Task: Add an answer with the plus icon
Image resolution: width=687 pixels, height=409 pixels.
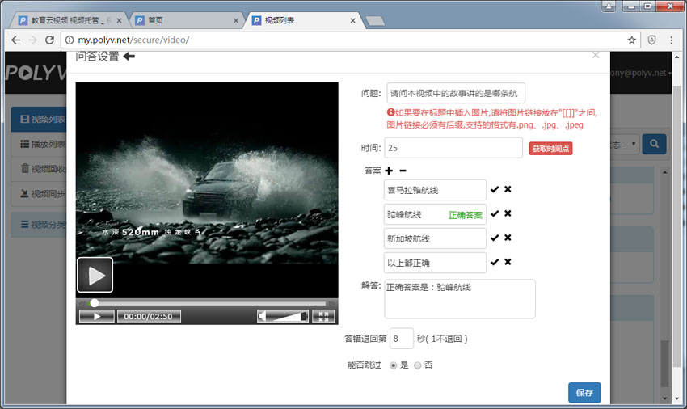Action: [x=389, y=171]
